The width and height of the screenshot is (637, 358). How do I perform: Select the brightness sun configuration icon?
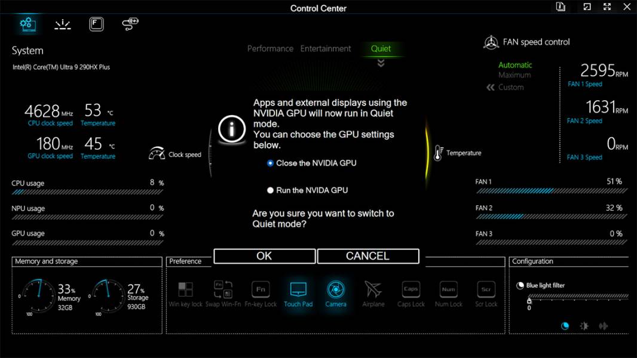pyautogui.click(x=584, y=326)
